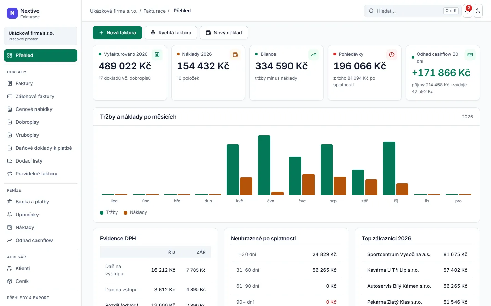
Task: Open Dodací listy
Action: click(41, 161)
